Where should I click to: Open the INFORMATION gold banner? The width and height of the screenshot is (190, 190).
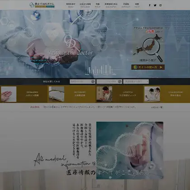(x=24, y=94)
